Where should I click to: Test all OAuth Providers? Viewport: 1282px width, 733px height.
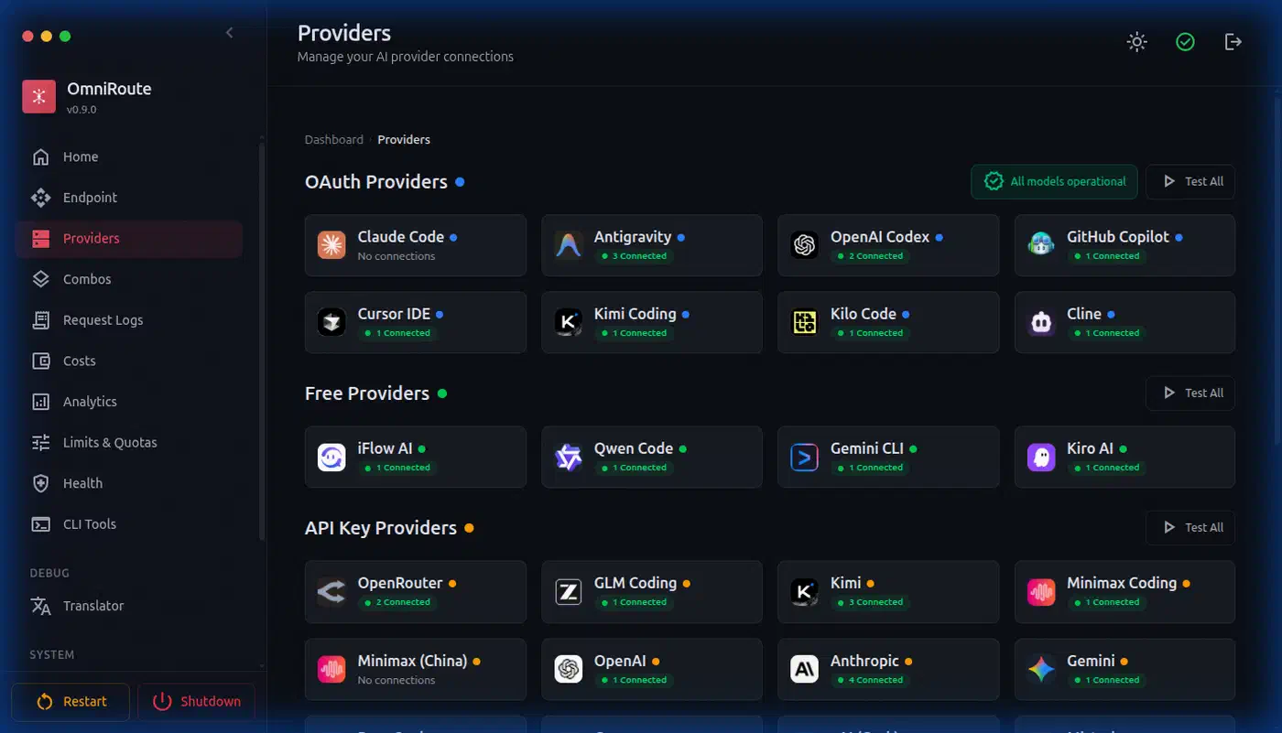pos(1190,181)
